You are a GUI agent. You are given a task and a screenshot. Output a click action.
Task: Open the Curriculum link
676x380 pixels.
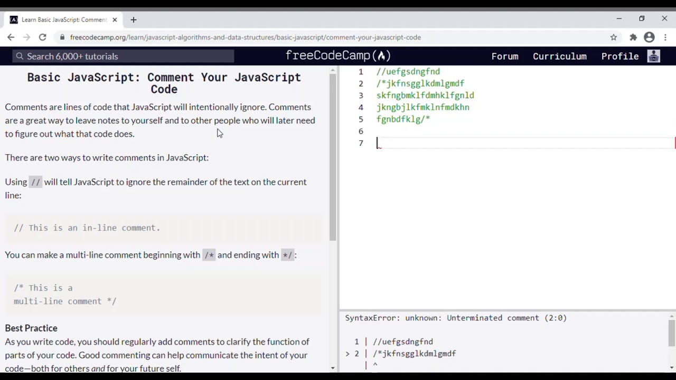point(559,56)
